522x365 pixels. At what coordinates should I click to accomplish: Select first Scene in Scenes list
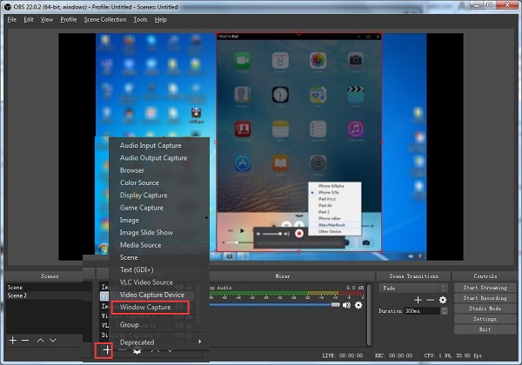[49, 287]
